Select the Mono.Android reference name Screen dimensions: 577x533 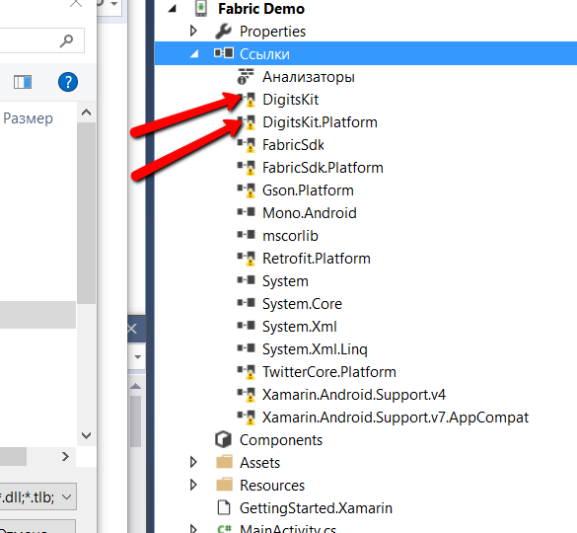[x=310, y=213]
